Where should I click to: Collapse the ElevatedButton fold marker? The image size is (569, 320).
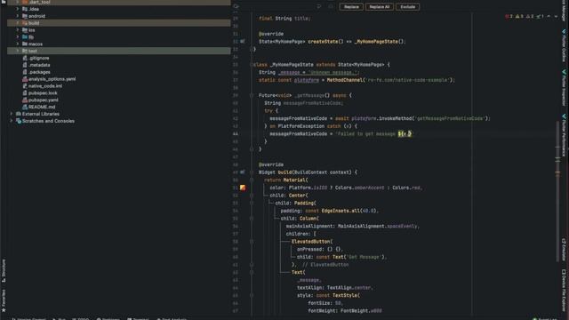pos(252,242)
